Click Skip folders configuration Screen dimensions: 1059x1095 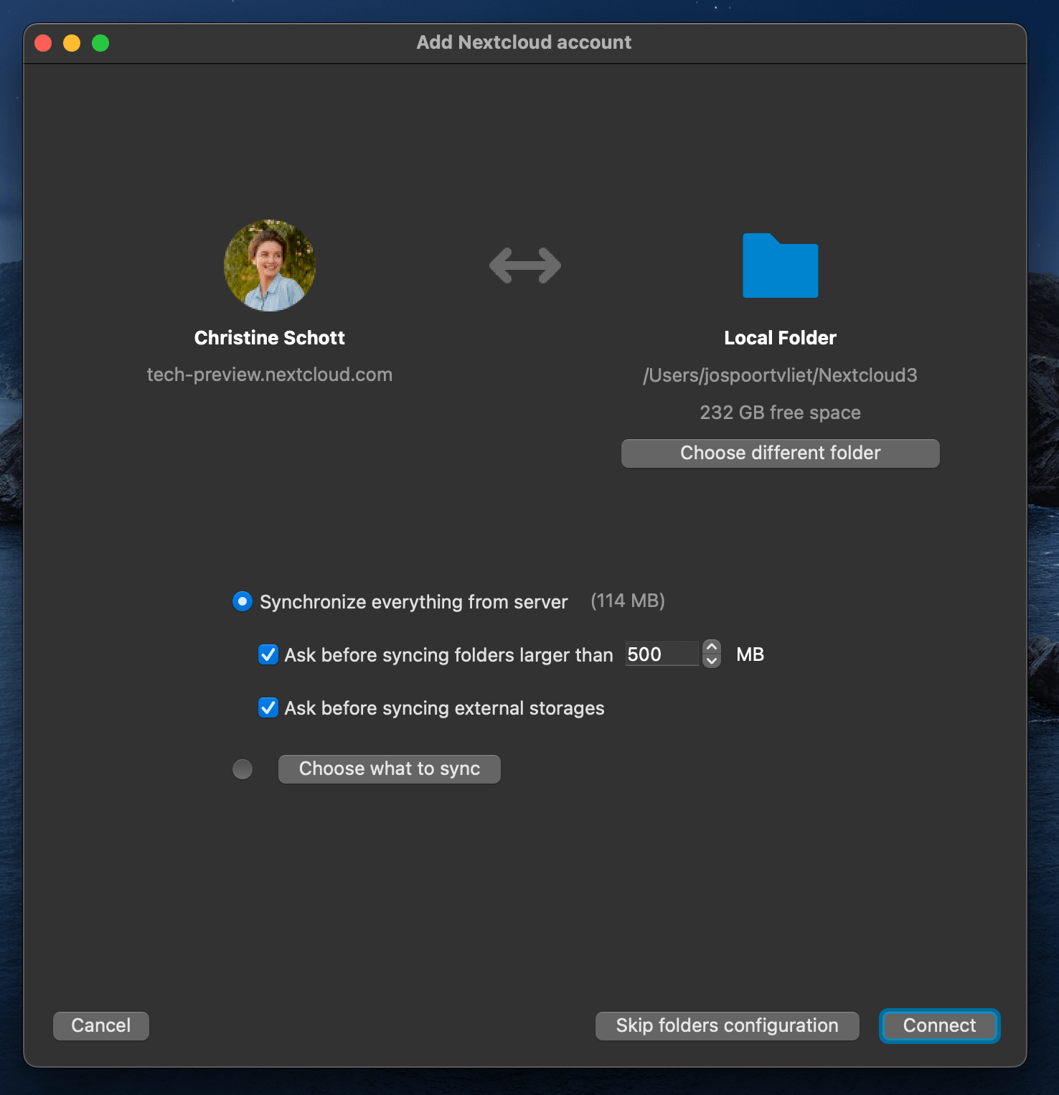[728, 1026]
